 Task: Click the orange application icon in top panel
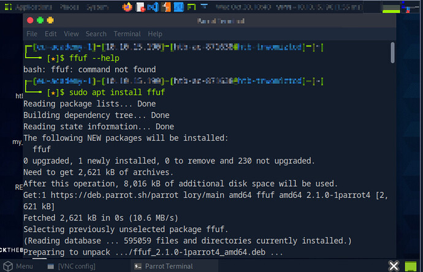pos(166,7)
